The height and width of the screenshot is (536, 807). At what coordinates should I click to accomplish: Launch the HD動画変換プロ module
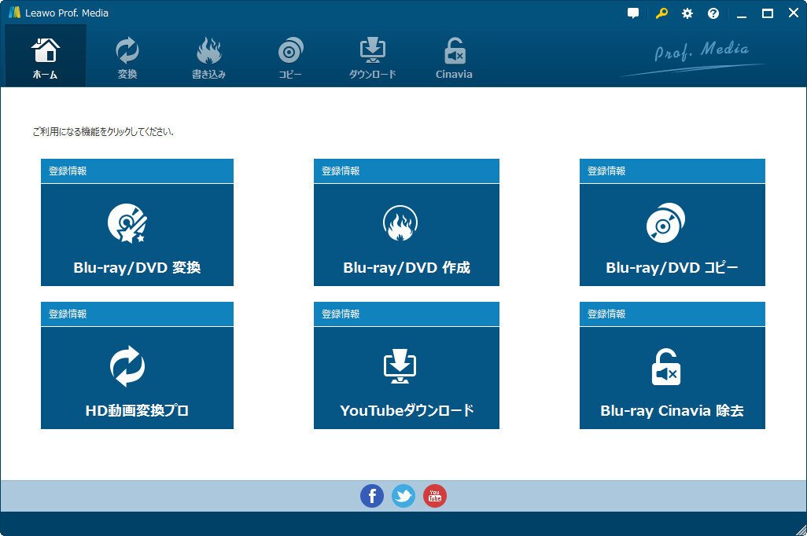coord(137,376)
